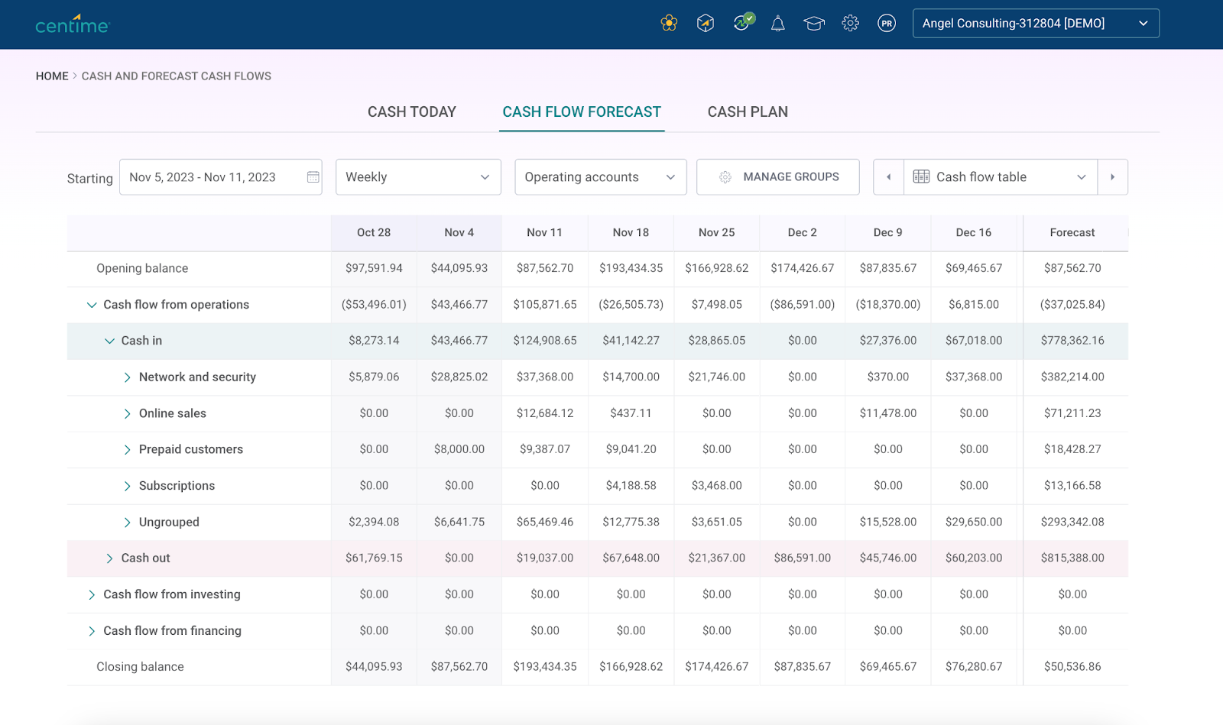Viewport: 1223px width, 725px height.
Task: Click the hexagon rocket icon in header
Action: [x=705, y=24]
